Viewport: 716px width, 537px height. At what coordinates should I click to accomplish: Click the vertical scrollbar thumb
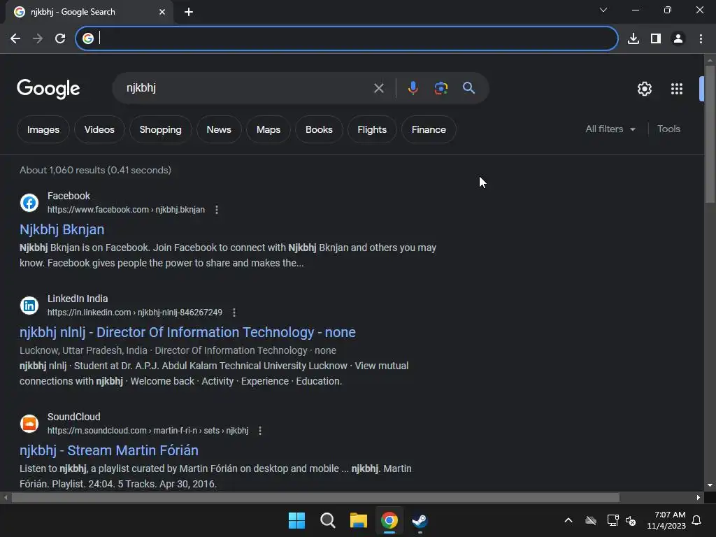710,134
